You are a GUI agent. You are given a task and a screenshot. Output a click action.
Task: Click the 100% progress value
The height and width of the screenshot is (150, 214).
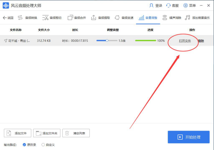161,41
